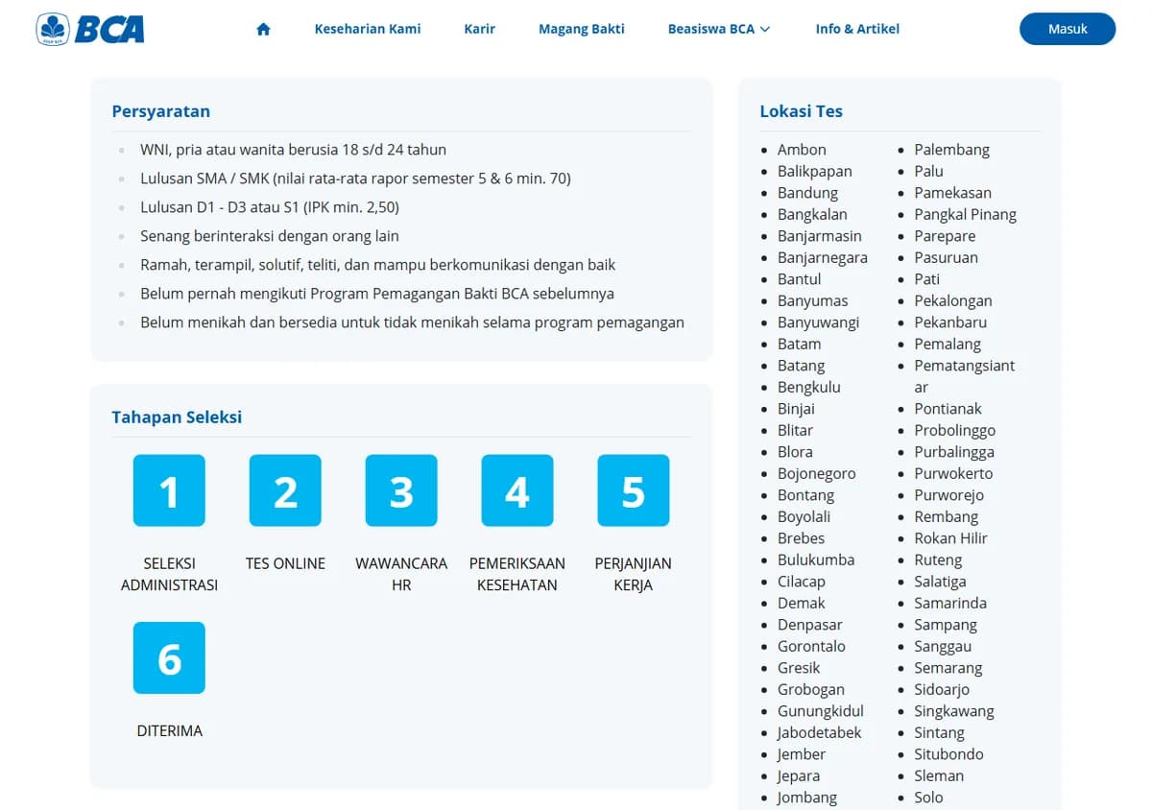This screenshot has width=1152, height=810.
Task: Click the TES ONLINE step label
Action: 285,563
